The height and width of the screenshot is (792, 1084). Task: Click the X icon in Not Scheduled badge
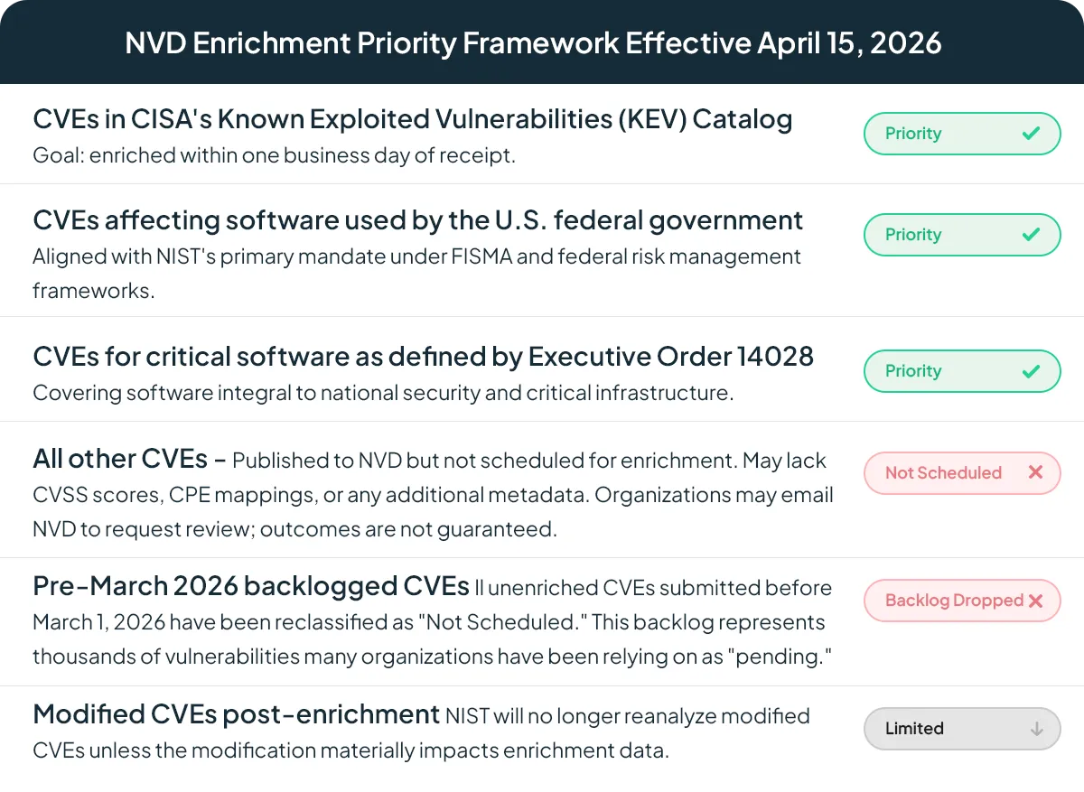pyautogui.click(x=1035, y=472)
